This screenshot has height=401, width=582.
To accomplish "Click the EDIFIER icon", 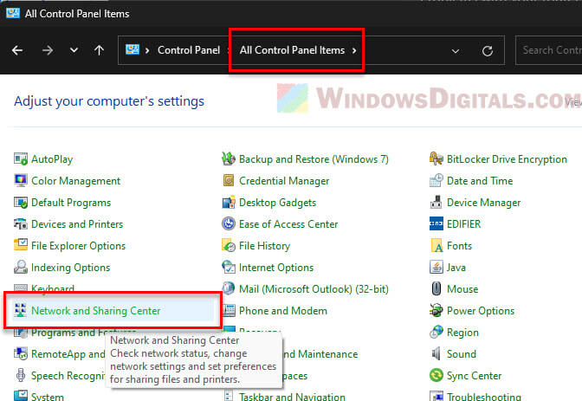I will [x=436, y=224].
